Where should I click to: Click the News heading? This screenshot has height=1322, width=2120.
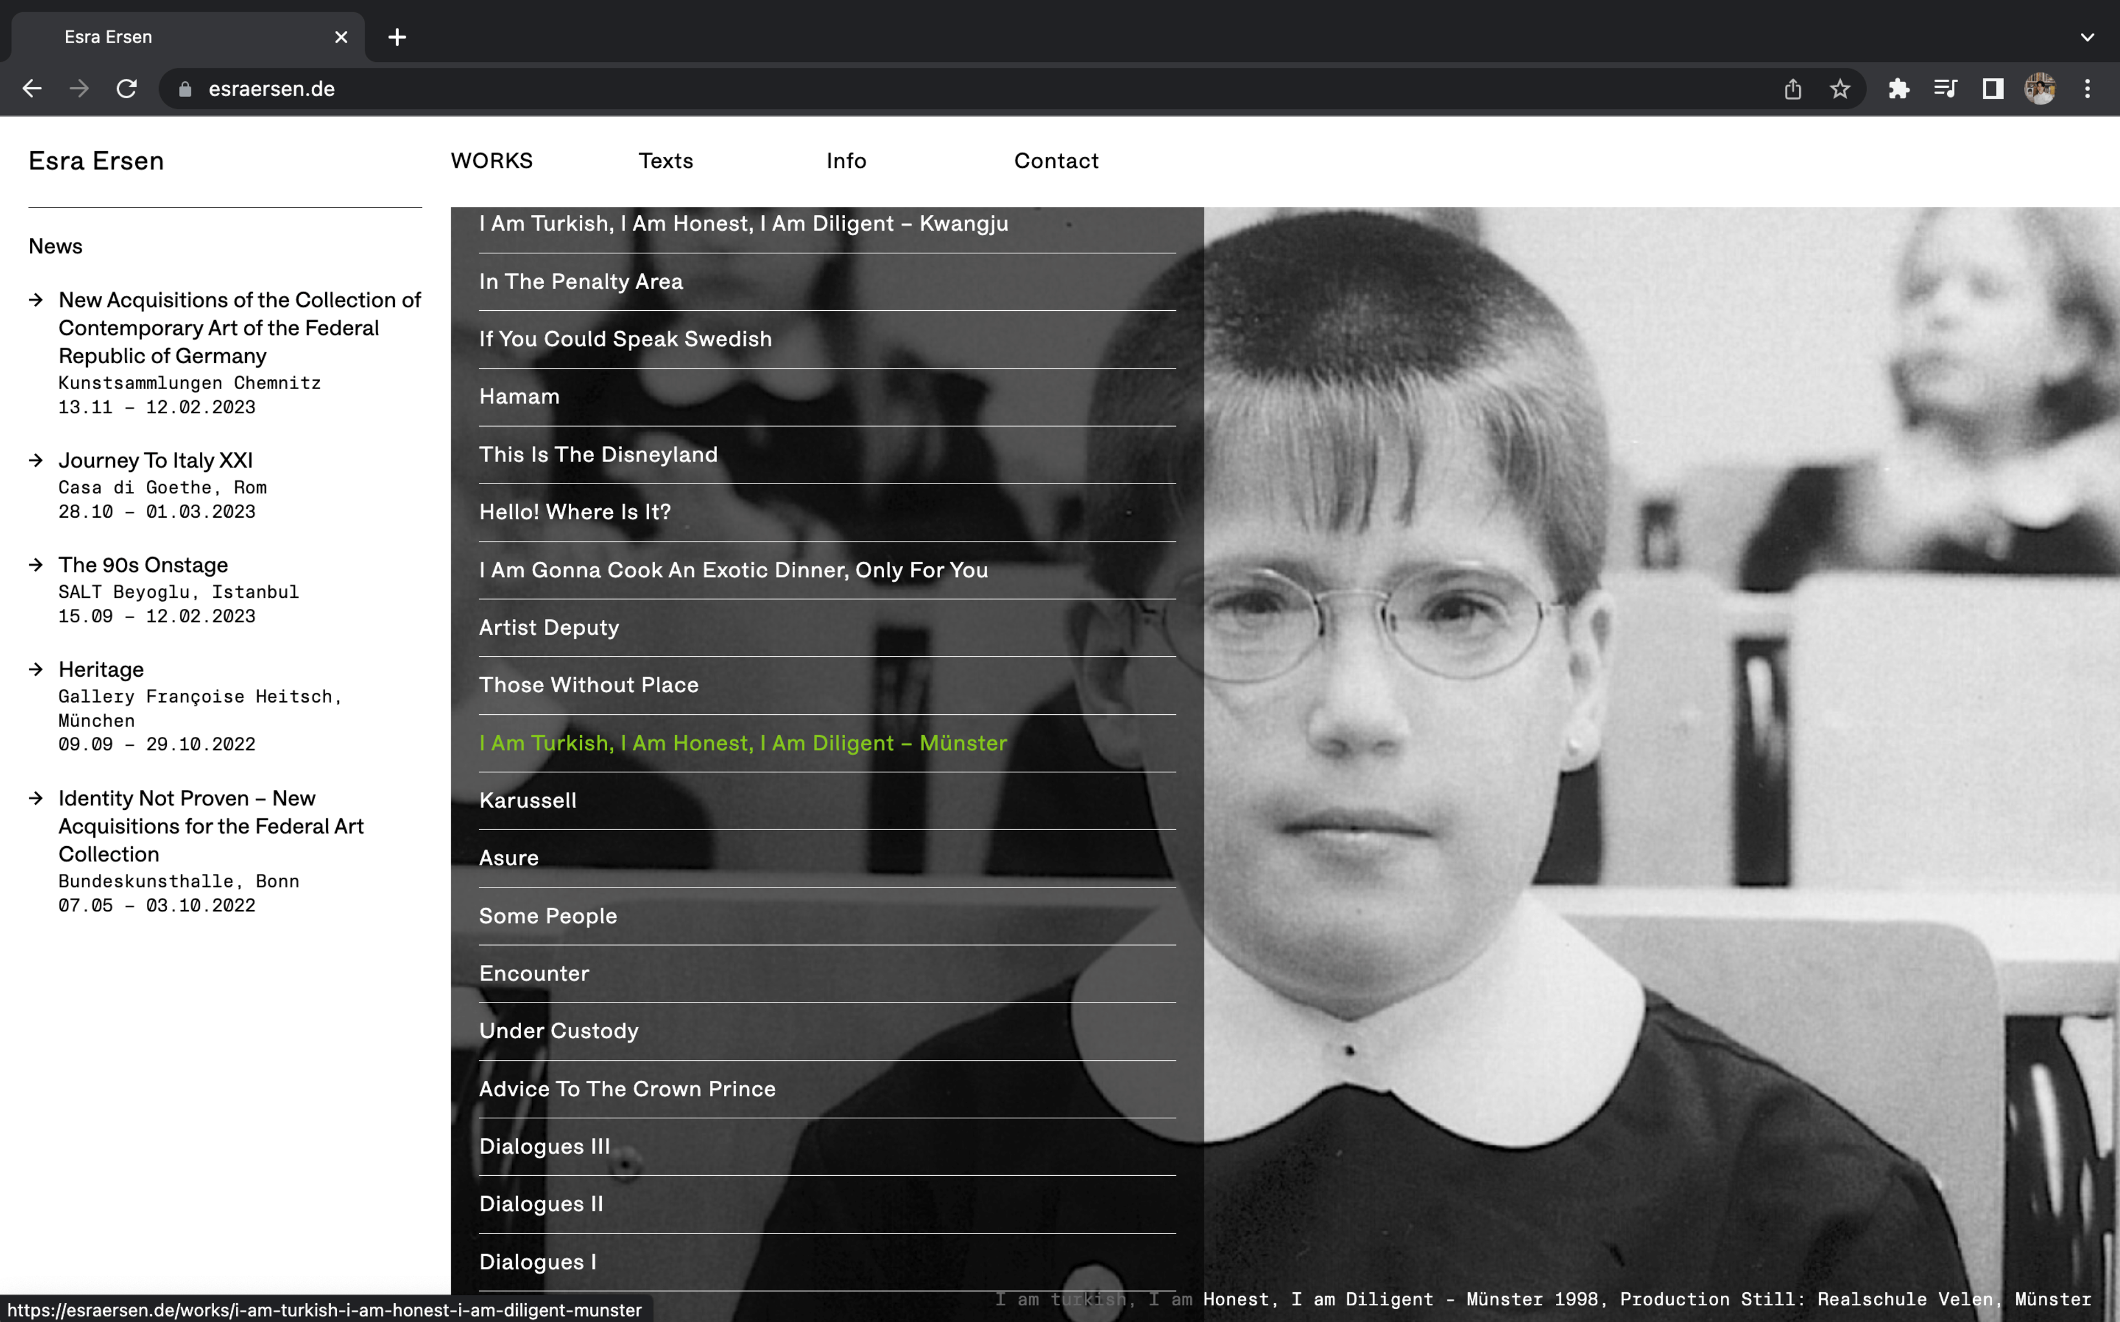56,247
